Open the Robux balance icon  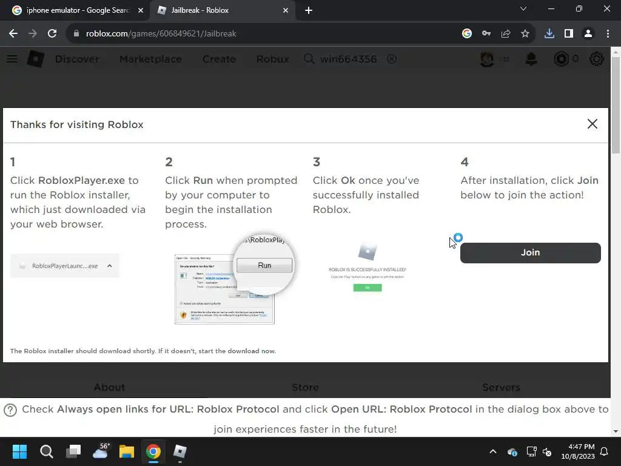click(561, 59)
